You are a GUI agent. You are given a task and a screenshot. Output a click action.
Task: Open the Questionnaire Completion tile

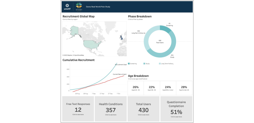(176, 109)
